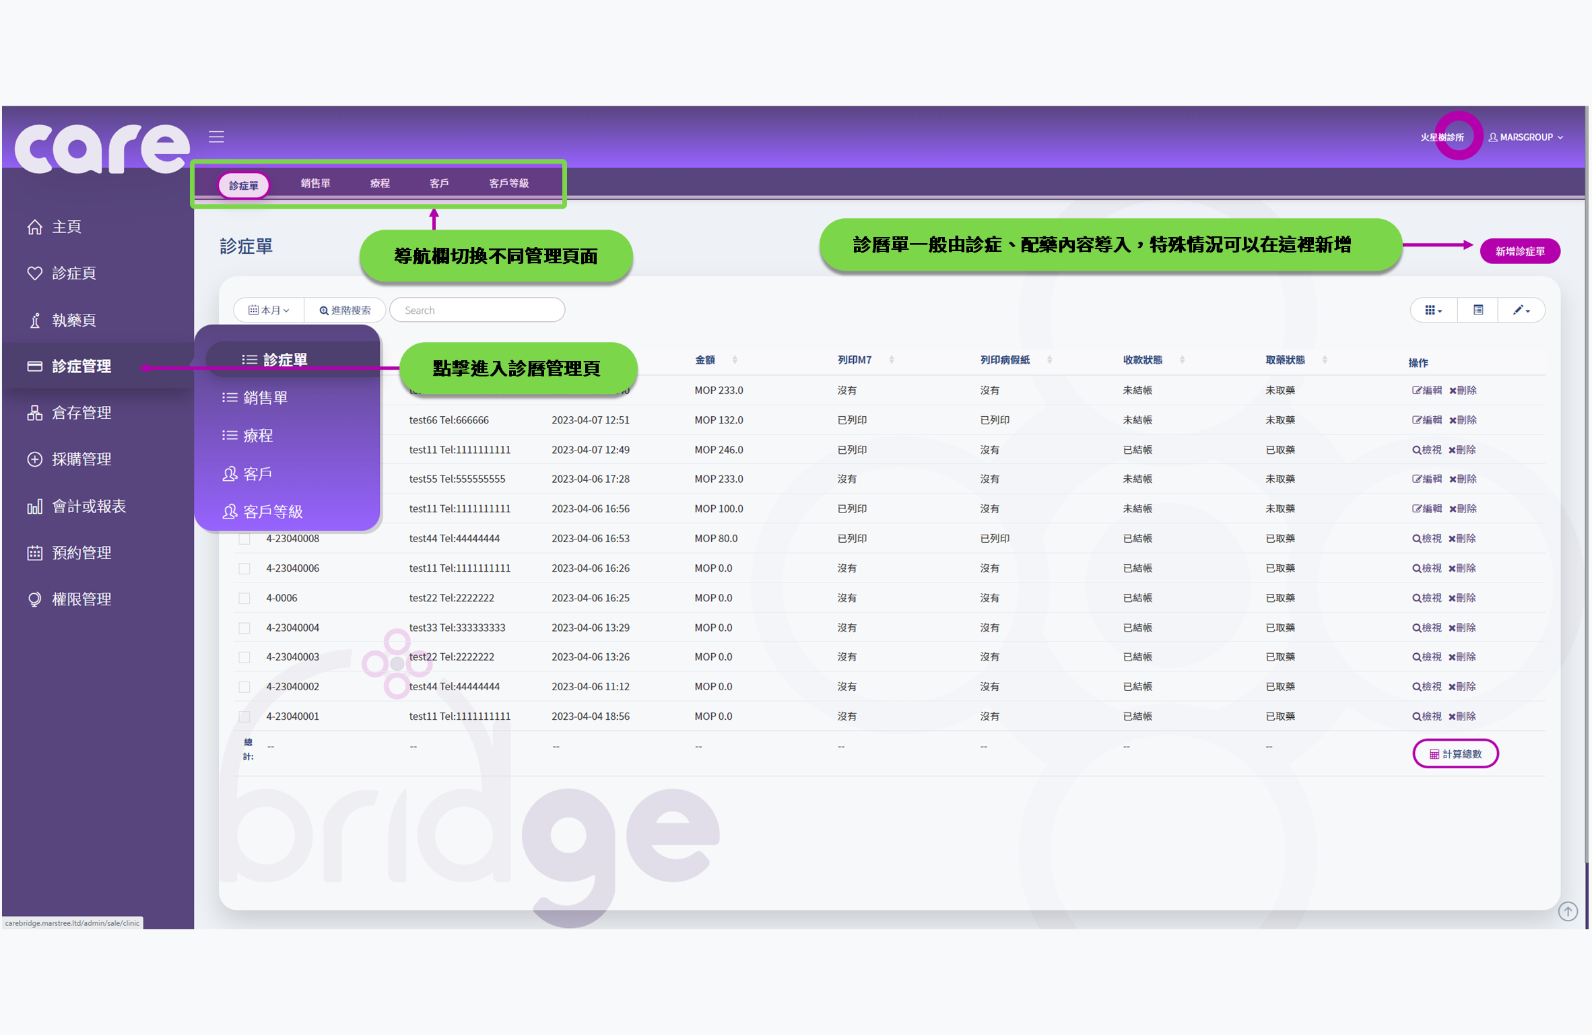Switch to the 銷售單 tab
The width and height of the screenshot is (1592, 1035).
click(x=315, y=182)
